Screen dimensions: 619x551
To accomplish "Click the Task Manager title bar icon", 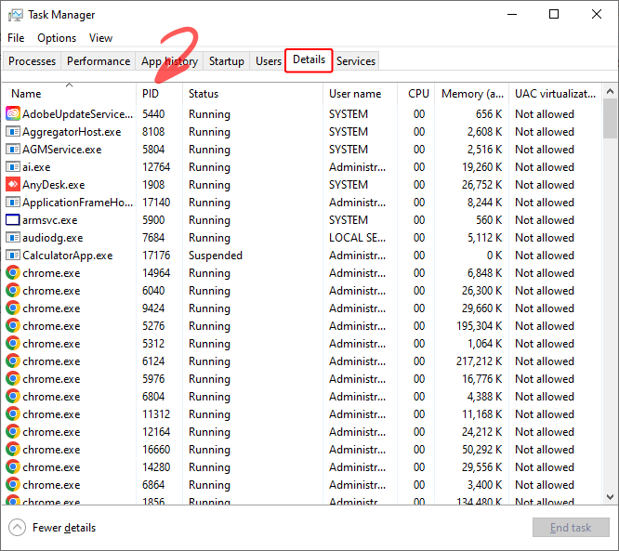I will [x=15, y=15].
